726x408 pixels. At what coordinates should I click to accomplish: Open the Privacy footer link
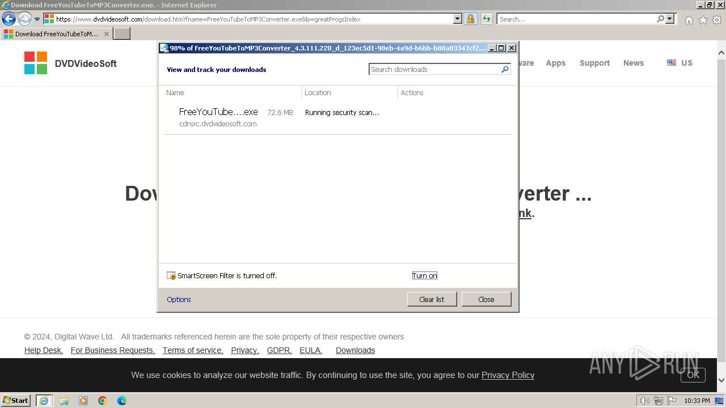[x=245, y=350]
